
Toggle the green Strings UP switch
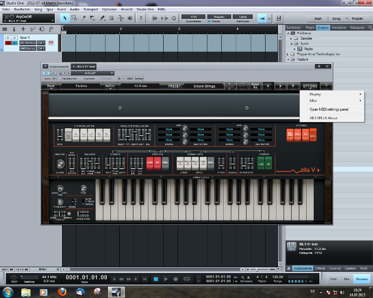click(x=269, y=163)
